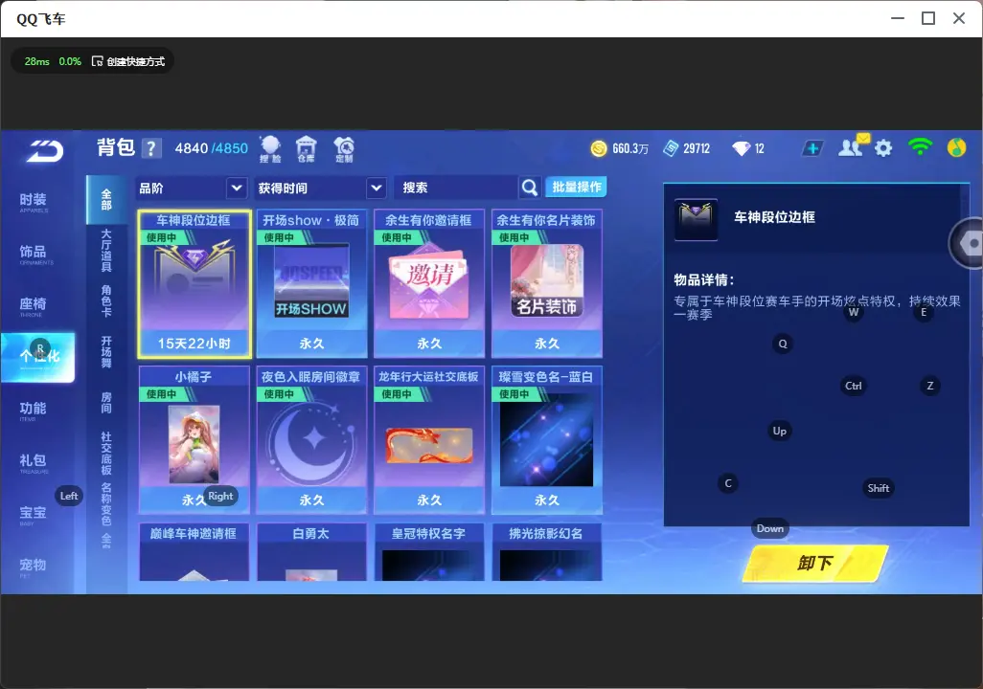983x689 pixels.
Task: Click the Q key mapping overlay
Action: (783, 344)
